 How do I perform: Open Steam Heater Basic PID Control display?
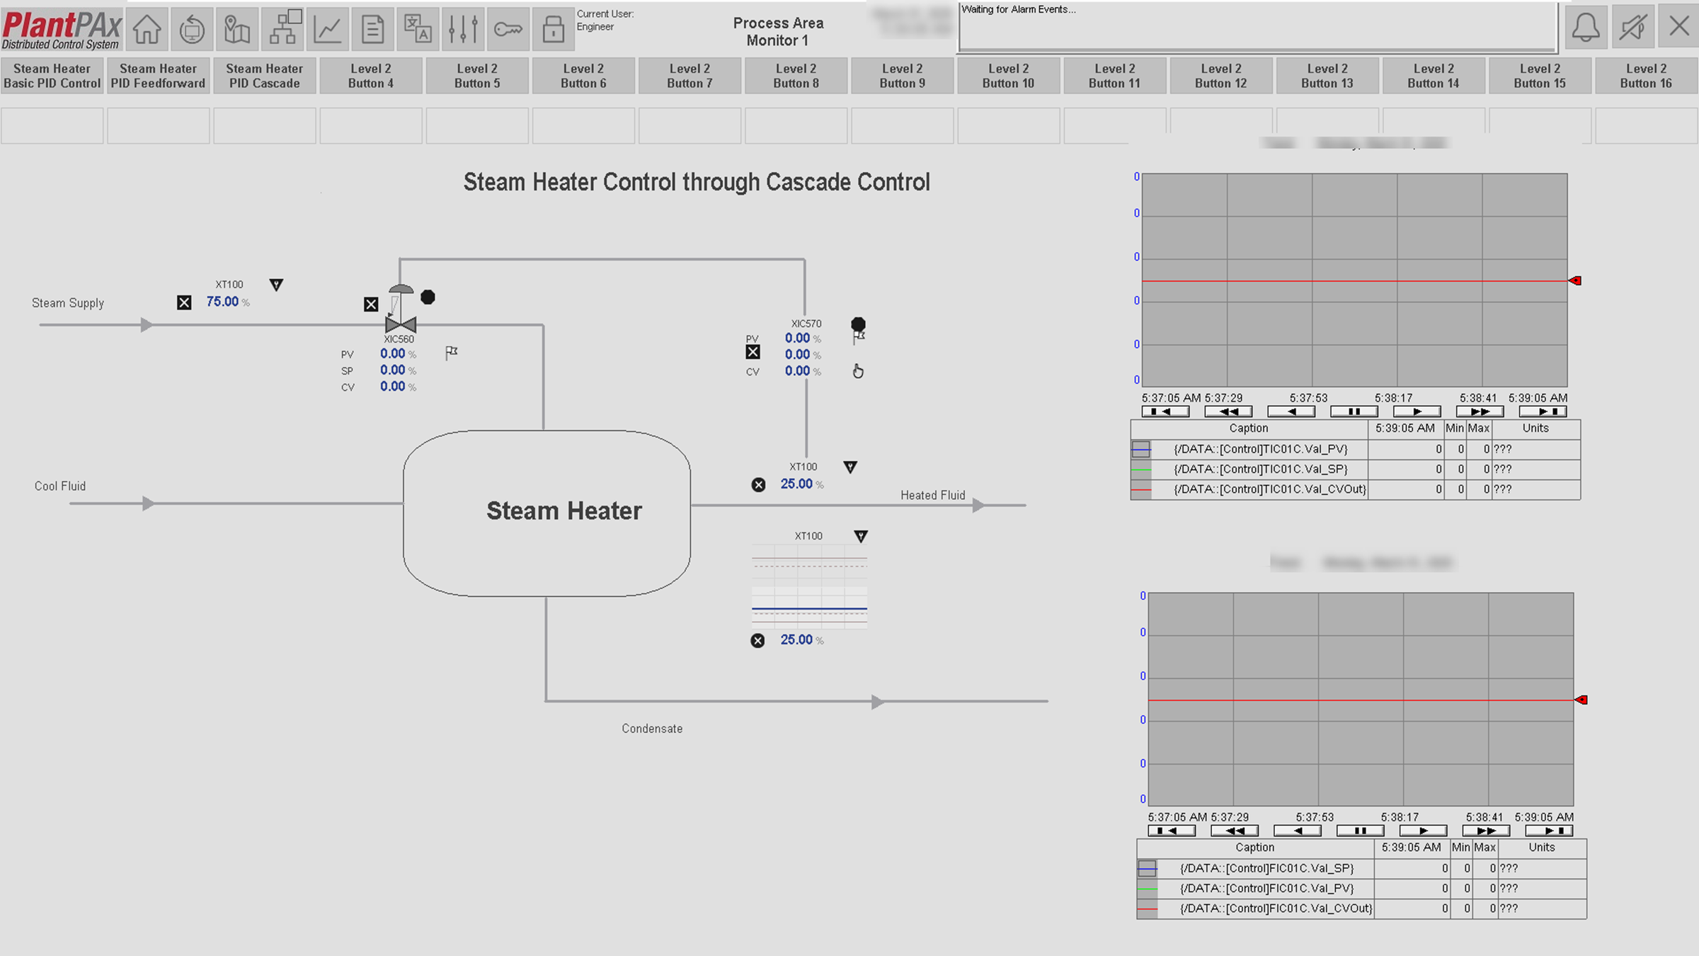tap(52, 76)
